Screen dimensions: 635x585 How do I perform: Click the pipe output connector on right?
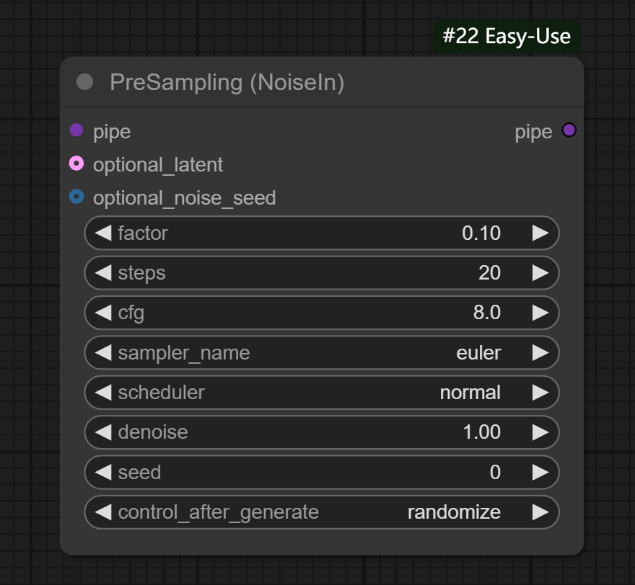[x=569, y=130]
